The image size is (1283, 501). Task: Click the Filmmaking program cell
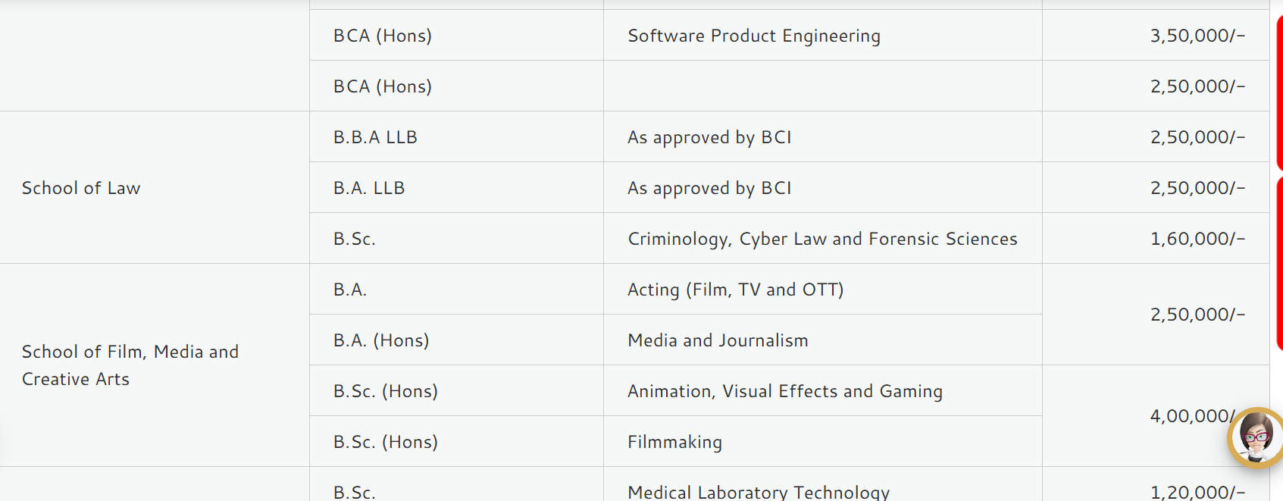pos(674,441)
